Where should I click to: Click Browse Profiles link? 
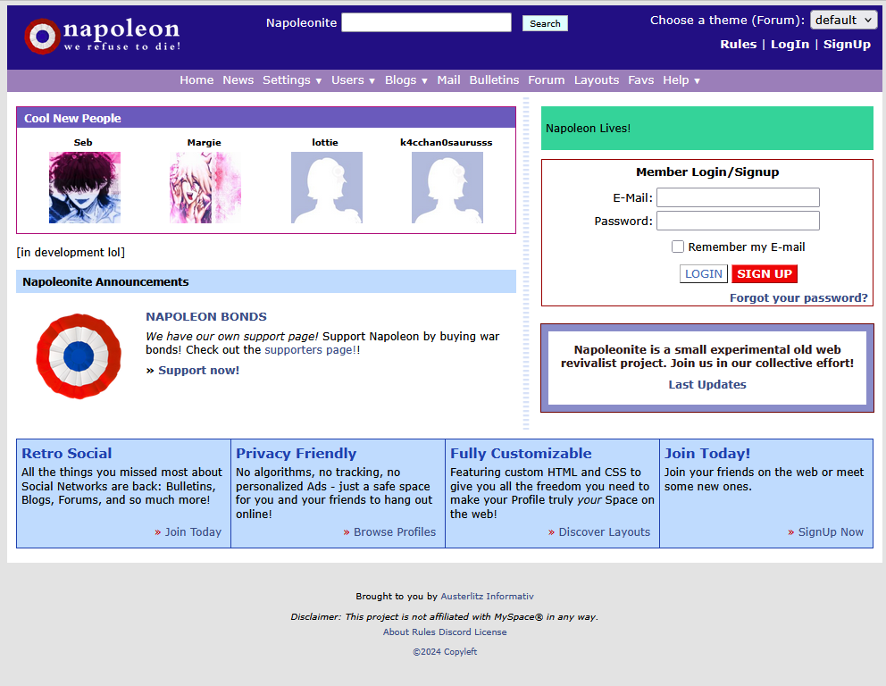point(395,531)
